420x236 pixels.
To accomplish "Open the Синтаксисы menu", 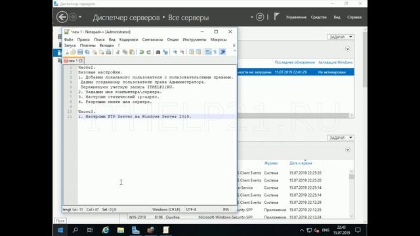I will 152,39.
